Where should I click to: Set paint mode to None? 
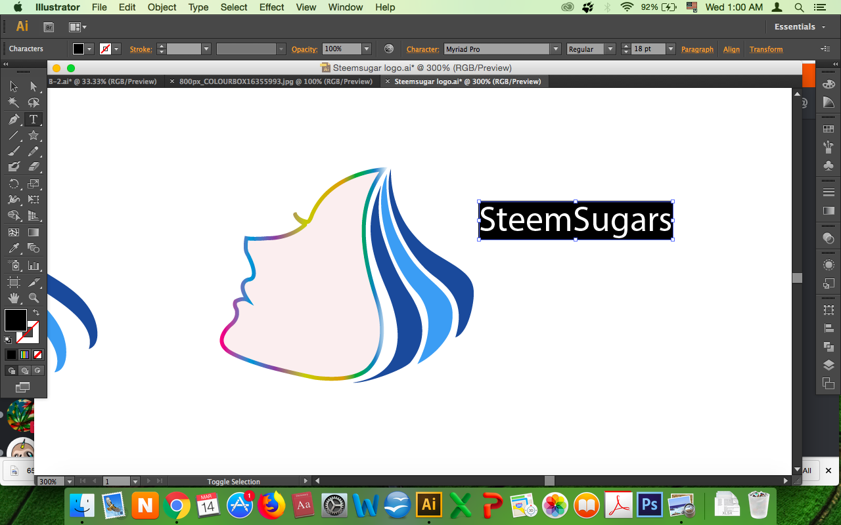point(37,354)
